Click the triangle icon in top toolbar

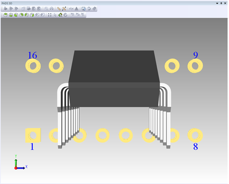[76, 9]
